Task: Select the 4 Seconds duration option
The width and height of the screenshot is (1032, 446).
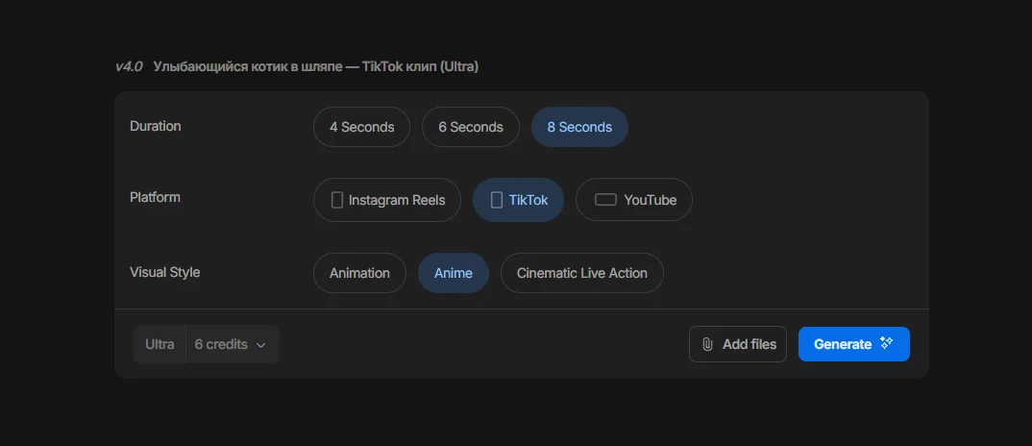Action: pos(361,127)
